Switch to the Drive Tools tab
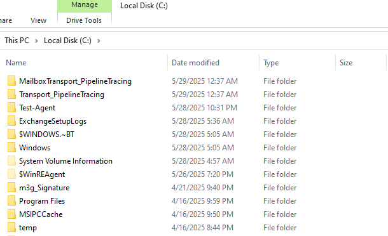 (84, 20)
